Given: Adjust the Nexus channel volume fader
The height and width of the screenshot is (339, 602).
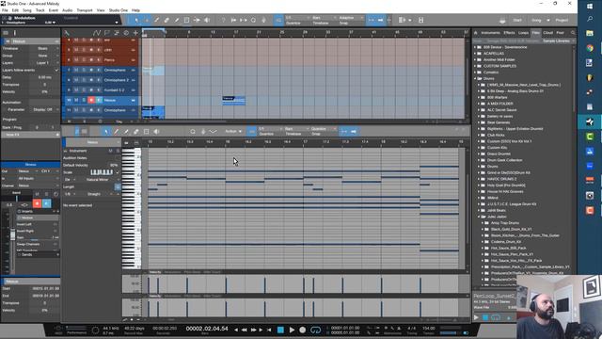Looking at the screenshot, I should [x=12, y=234].
